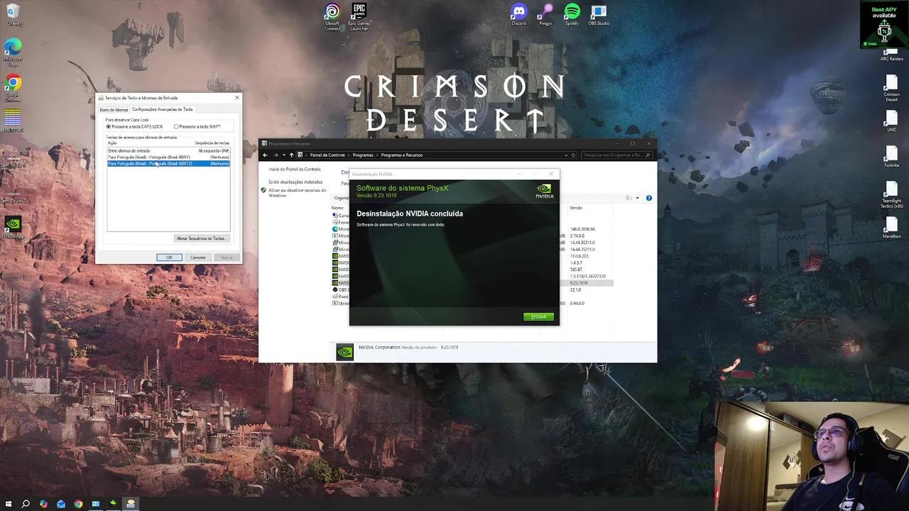Select the UNO desktop file icon
909x511 pixels.
pyautogui.click(x=892, y=121)
